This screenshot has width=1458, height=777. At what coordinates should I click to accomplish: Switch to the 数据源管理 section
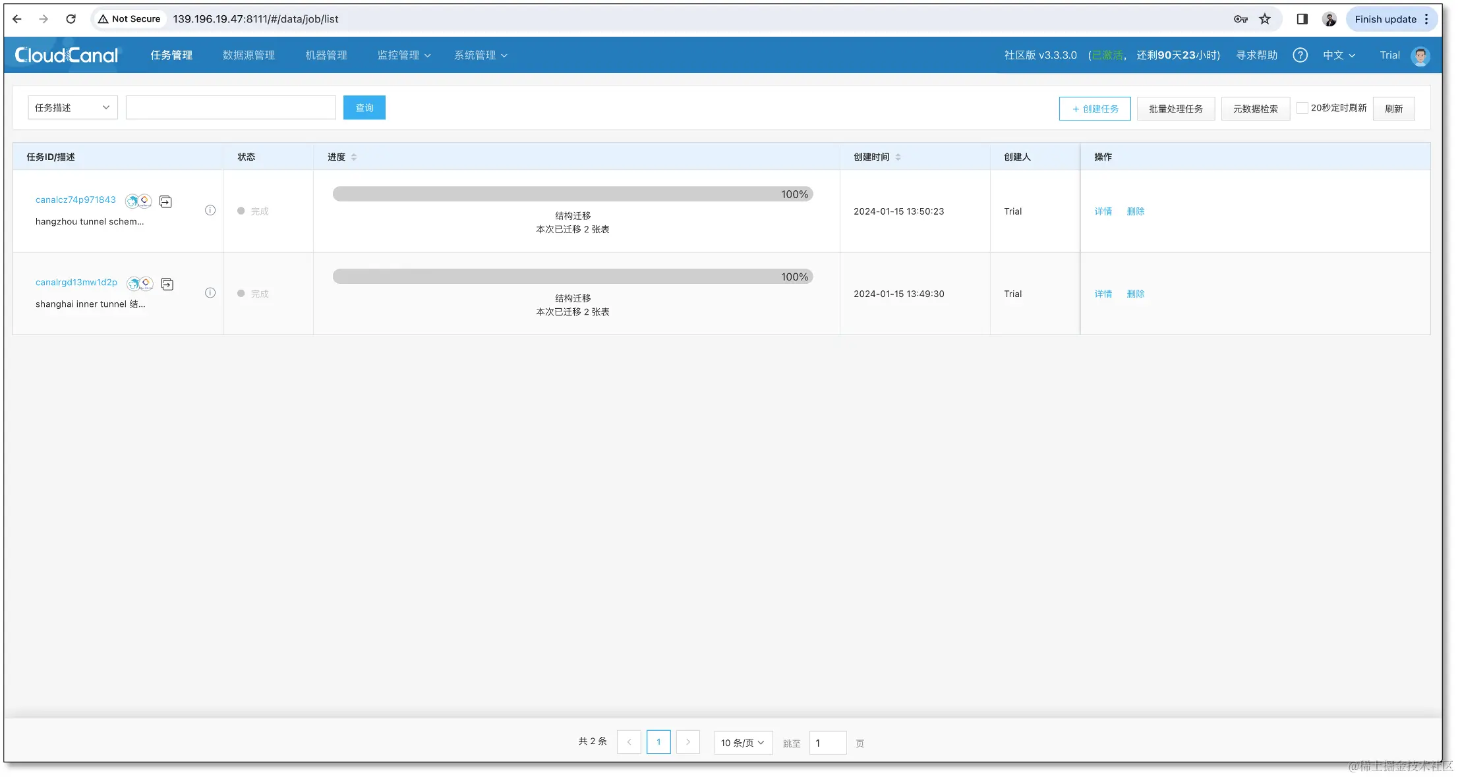coord(248,55)
